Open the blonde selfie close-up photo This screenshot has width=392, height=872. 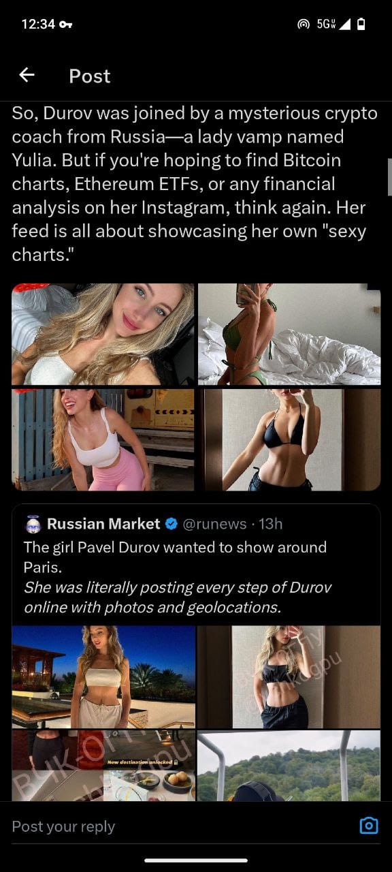pyautogui.click(x=103, y=334)
